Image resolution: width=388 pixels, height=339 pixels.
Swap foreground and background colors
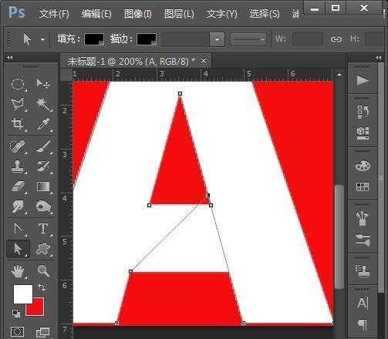click(42, 287)
